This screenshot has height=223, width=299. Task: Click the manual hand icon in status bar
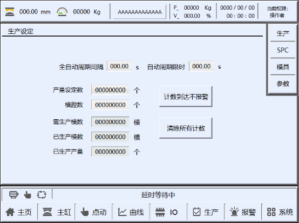28,195
